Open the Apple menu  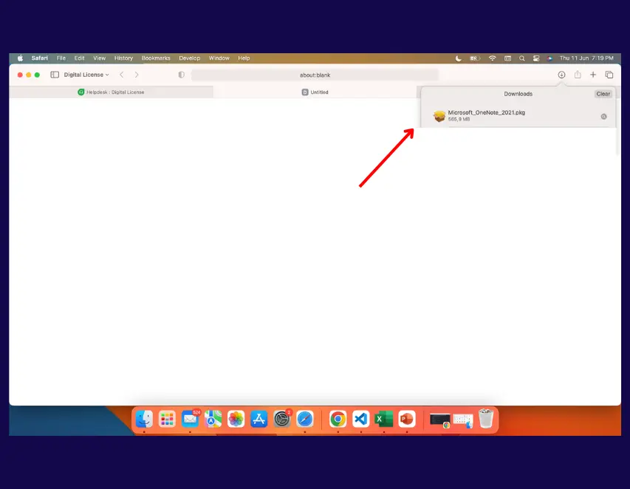pyautogui.click(x=20, y=58)
